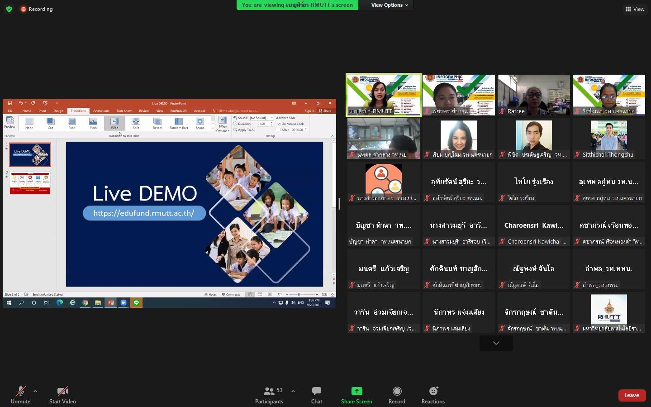Switch to Slide Sorter view icon
This screenshot has height=407, width=651.
click(x=260, y=294)
